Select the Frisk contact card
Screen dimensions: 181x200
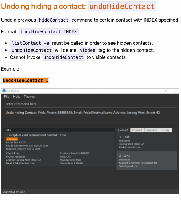(147, 142)
